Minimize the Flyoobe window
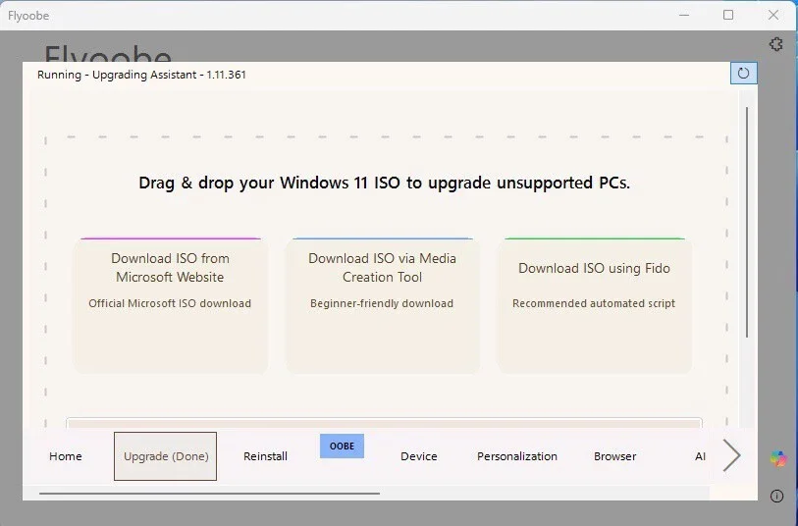798x526 pixels. 684,16
